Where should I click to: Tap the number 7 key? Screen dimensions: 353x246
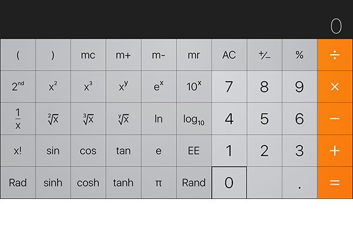pos(229,87)
